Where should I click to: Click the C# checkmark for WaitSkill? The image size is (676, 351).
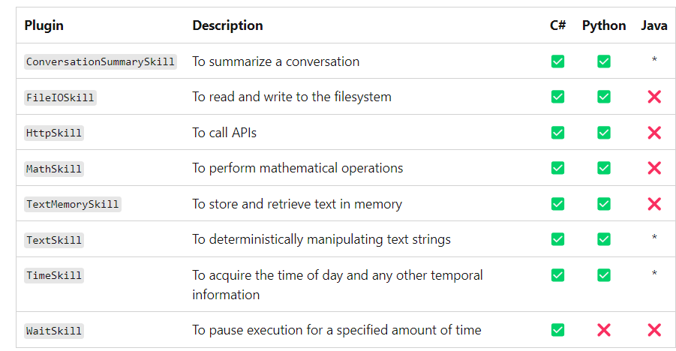click(x=557, y=330)
